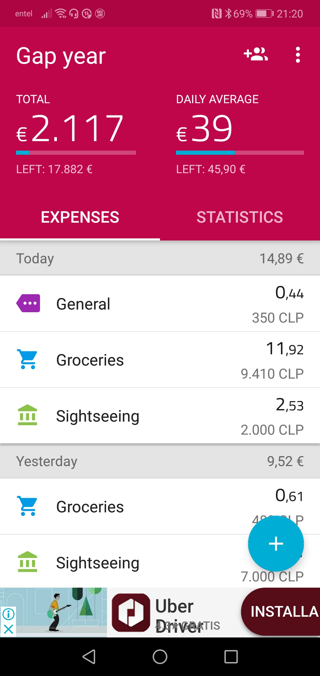The image size is (320, 676).
Task: Tap the add people icon
Action: [256, 55]
